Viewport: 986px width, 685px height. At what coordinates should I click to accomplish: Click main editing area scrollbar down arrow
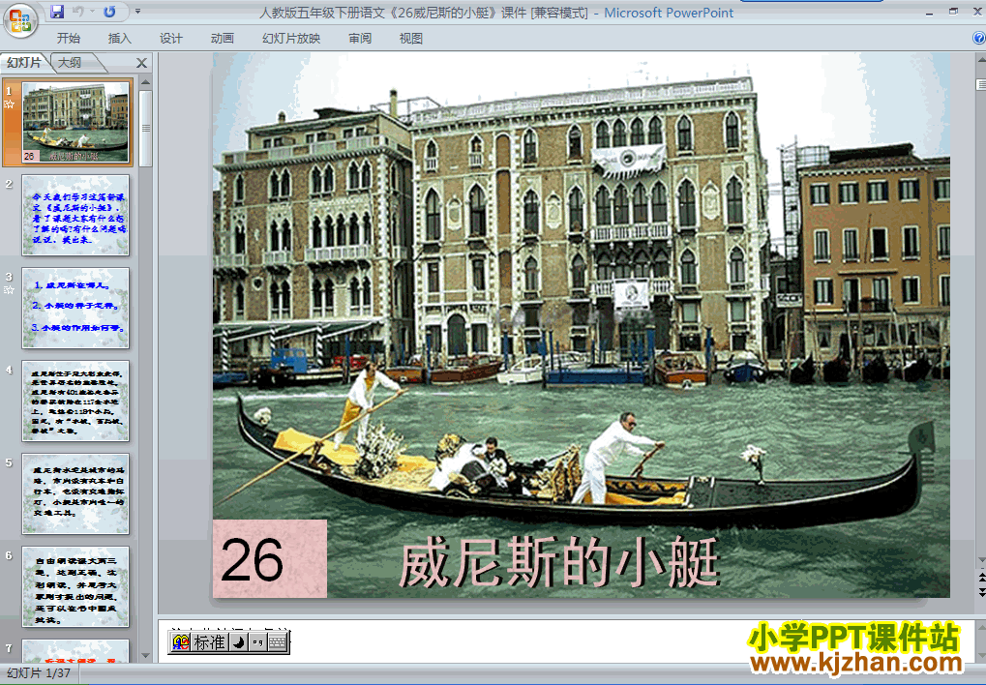click(x=981, y=560)
